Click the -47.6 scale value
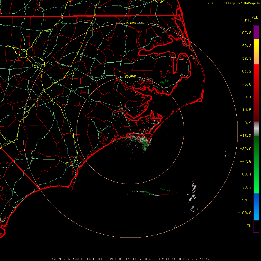The height and width of the screenshot is (261, 261). [246, 162]
